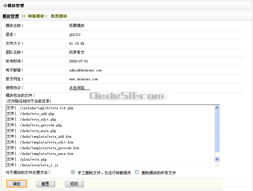This screenshot has width=253, height=191.
Task: Choose the 删除模块的所有文件 radio option
Action: point(137,172)
